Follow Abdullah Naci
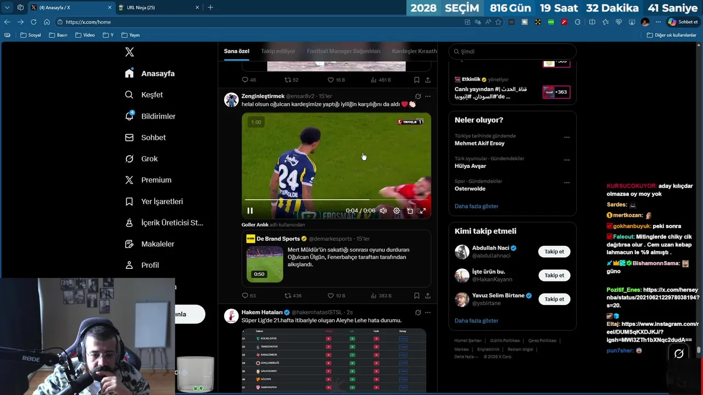Screen dimensions: 703x395 pos(554,252)
